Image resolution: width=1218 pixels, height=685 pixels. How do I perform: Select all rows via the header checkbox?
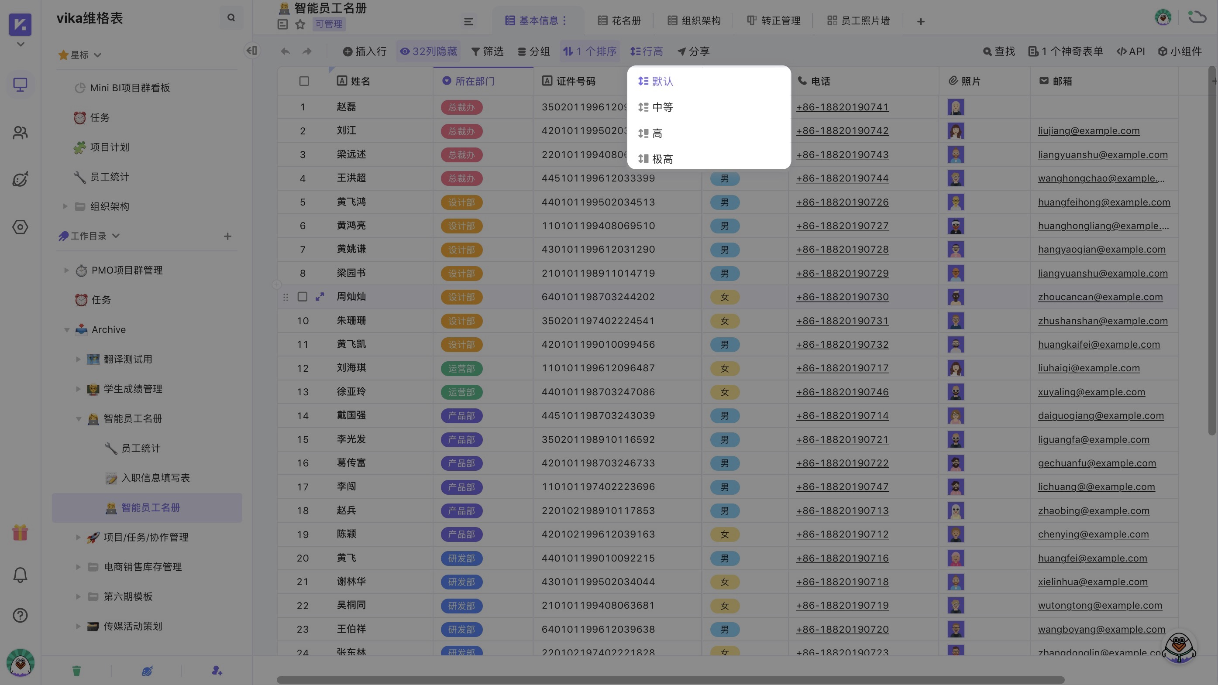click(303, 81)
